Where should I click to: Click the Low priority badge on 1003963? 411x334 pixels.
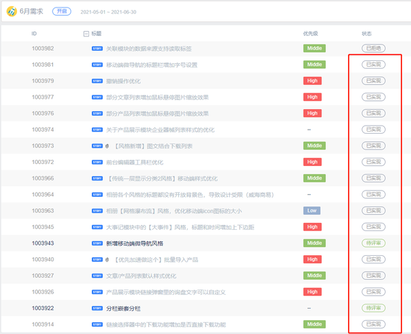312,211
